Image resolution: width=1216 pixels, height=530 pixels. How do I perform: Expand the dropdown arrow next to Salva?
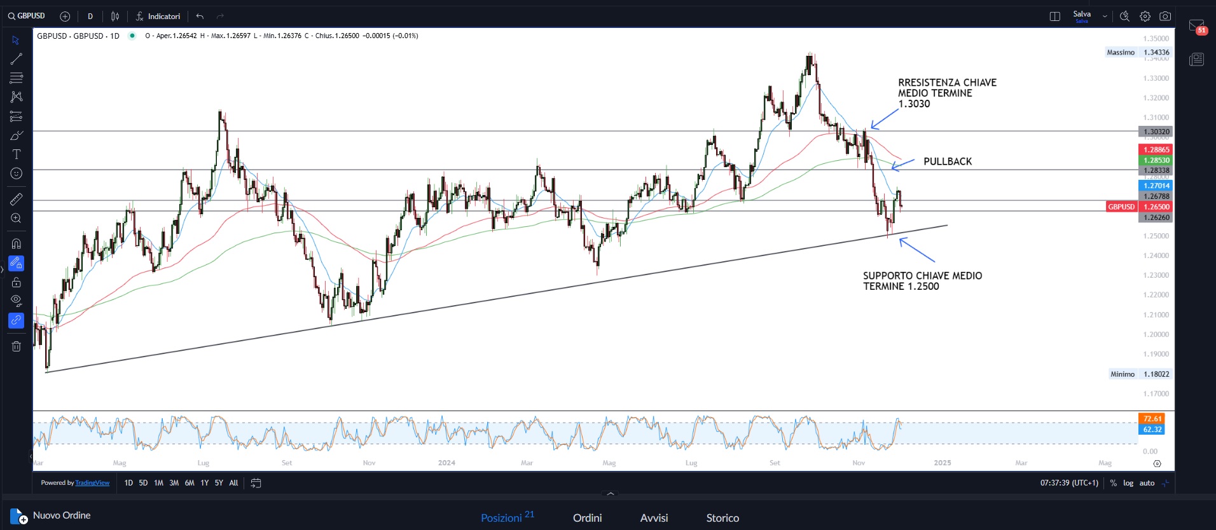click(1105, 17)
